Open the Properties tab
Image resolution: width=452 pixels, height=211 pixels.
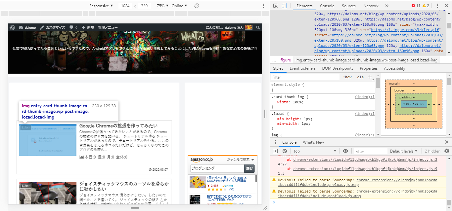[x=369, y=68]
